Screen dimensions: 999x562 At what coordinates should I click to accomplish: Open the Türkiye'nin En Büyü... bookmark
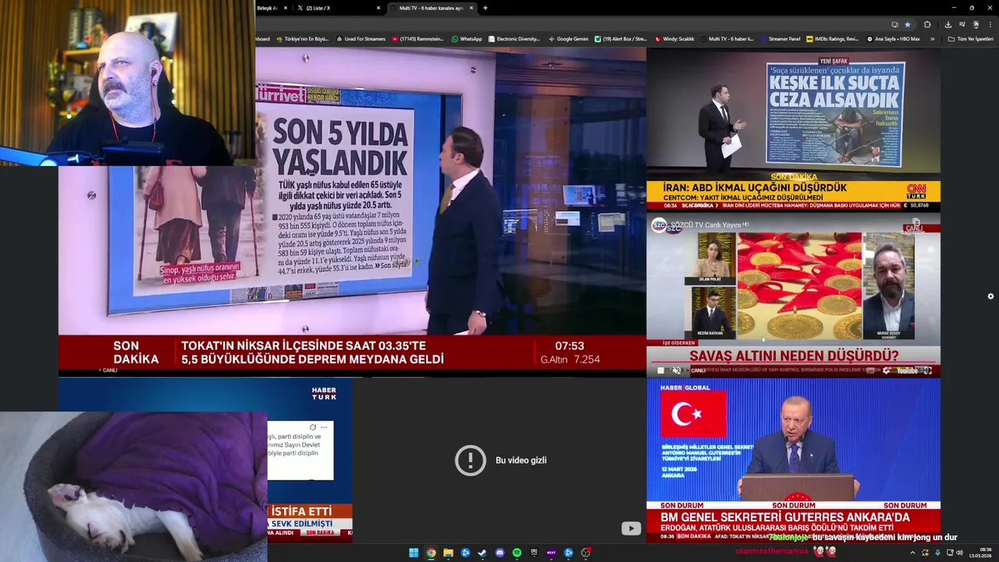[304, 39]
